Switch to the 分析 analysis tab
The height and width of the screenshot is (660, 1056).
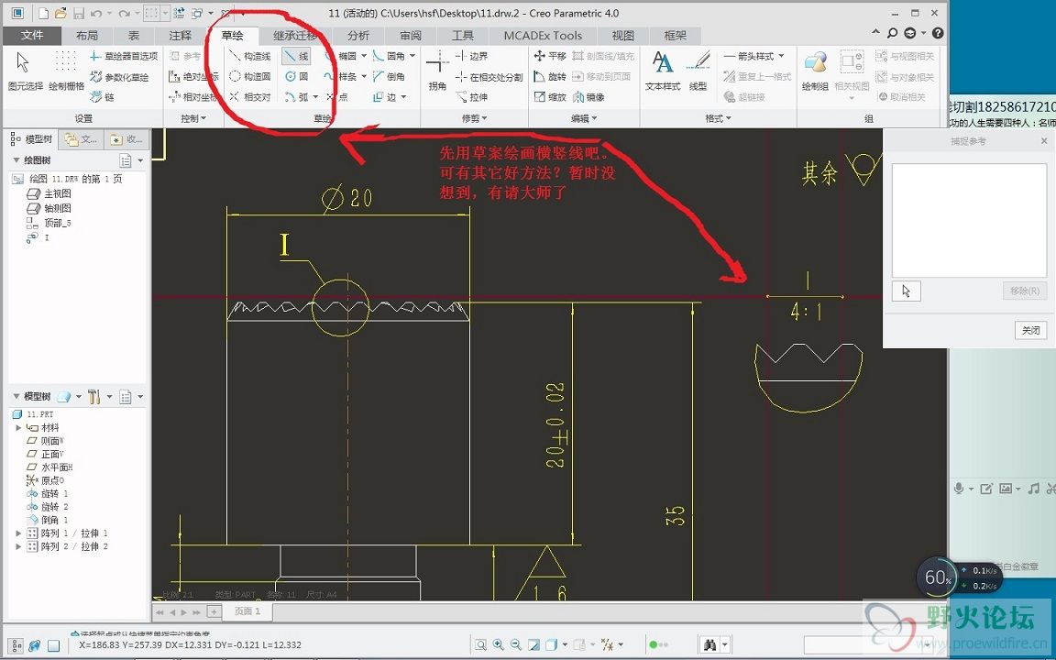point(358,36)
